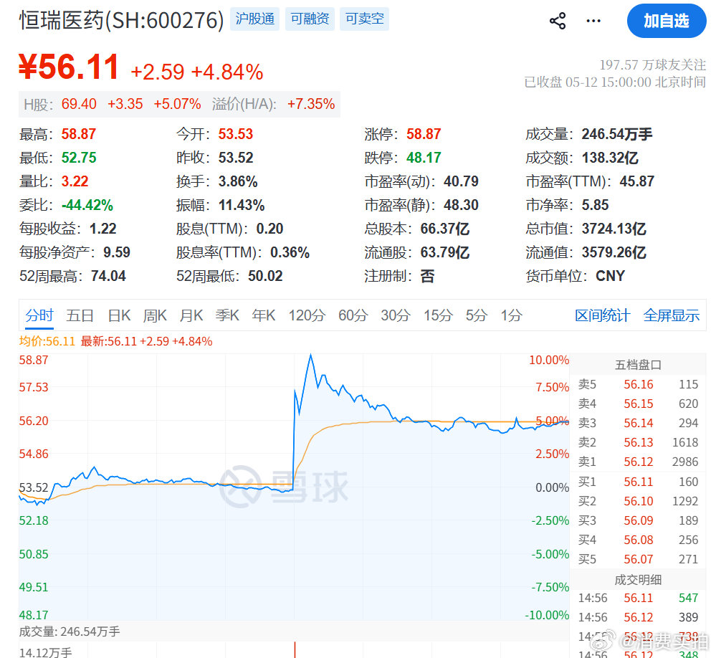Image resolution: width=716 pixels, height=658 pixels.
Task: Switch to the 季K chart tab
Action: click(227, 315)
